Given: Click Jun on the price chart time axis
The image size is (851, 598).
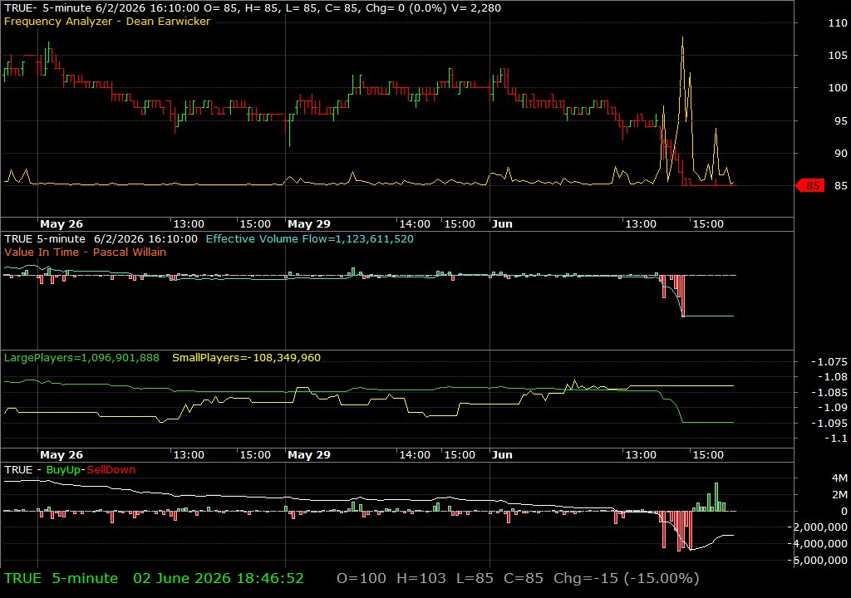Looking at the screenshot, I should 502,223.
